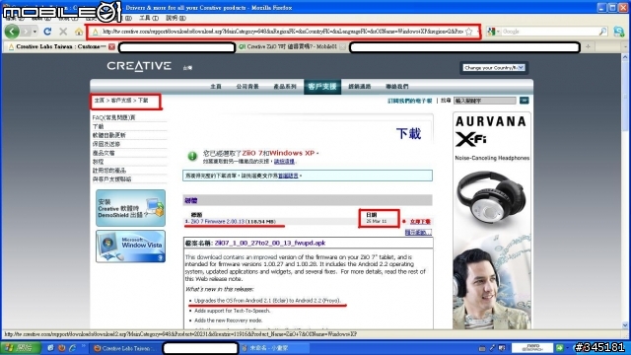
Task: Reload the page with the refresh icon
Action: tap(47, 32)
